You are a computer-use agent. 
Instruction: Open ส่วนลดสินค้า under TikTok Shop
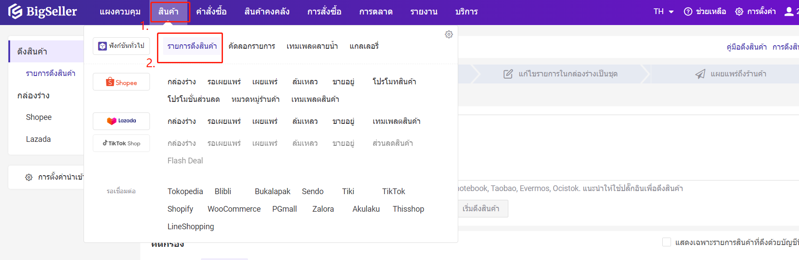[x=393, y=143]
